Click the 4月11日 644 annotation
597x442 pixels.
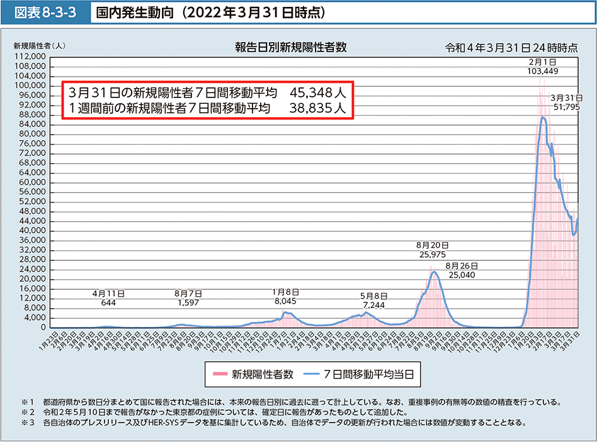coord(108,298)
